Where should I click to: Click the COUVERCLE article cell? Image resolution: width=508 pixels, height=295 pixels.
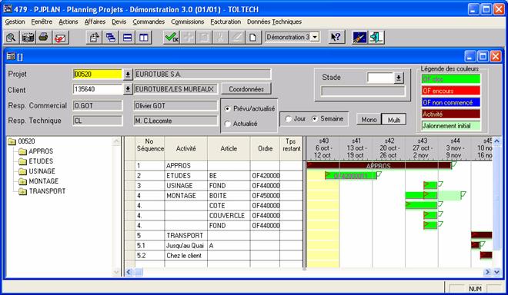[x=229, y=215]
